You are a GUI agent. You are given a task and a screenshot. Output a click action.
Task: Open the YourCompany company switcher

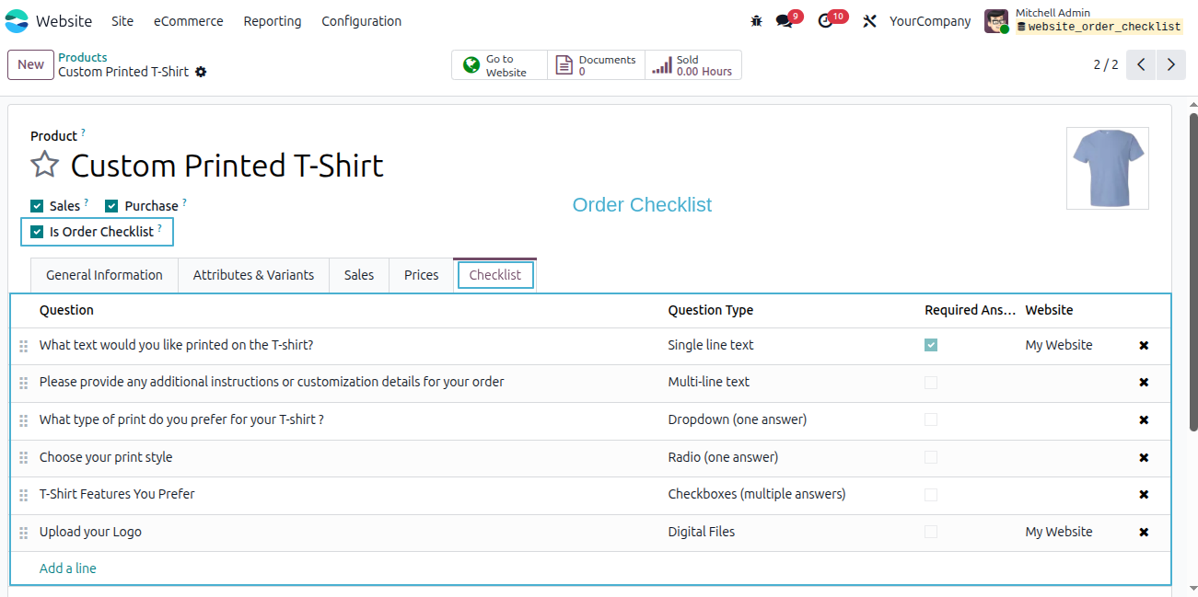[x=930, y=21]
